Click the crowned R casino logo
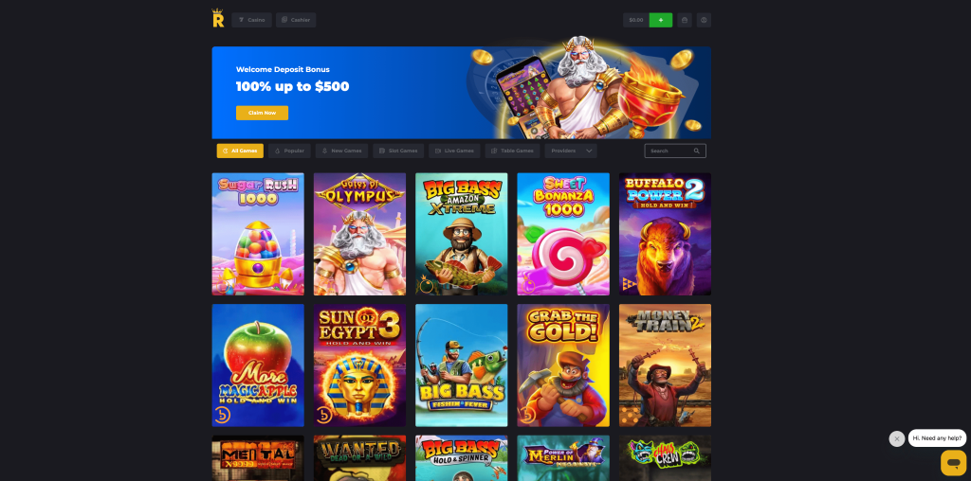The width and height of the screenshot is (971, 481). pos(218,19)
